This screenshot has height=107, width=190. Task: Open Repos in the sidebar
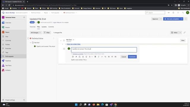click(14, 32)
